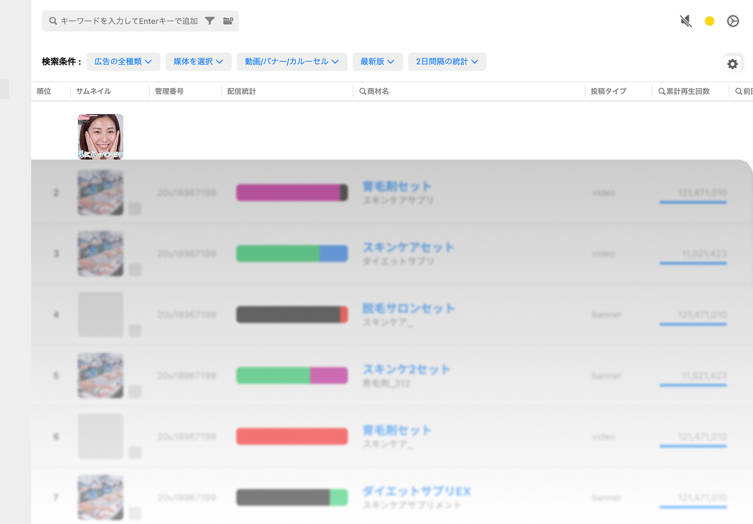Check the checkbox beside the rank 4 row
The image size is (753, 524).
point(135,329)
